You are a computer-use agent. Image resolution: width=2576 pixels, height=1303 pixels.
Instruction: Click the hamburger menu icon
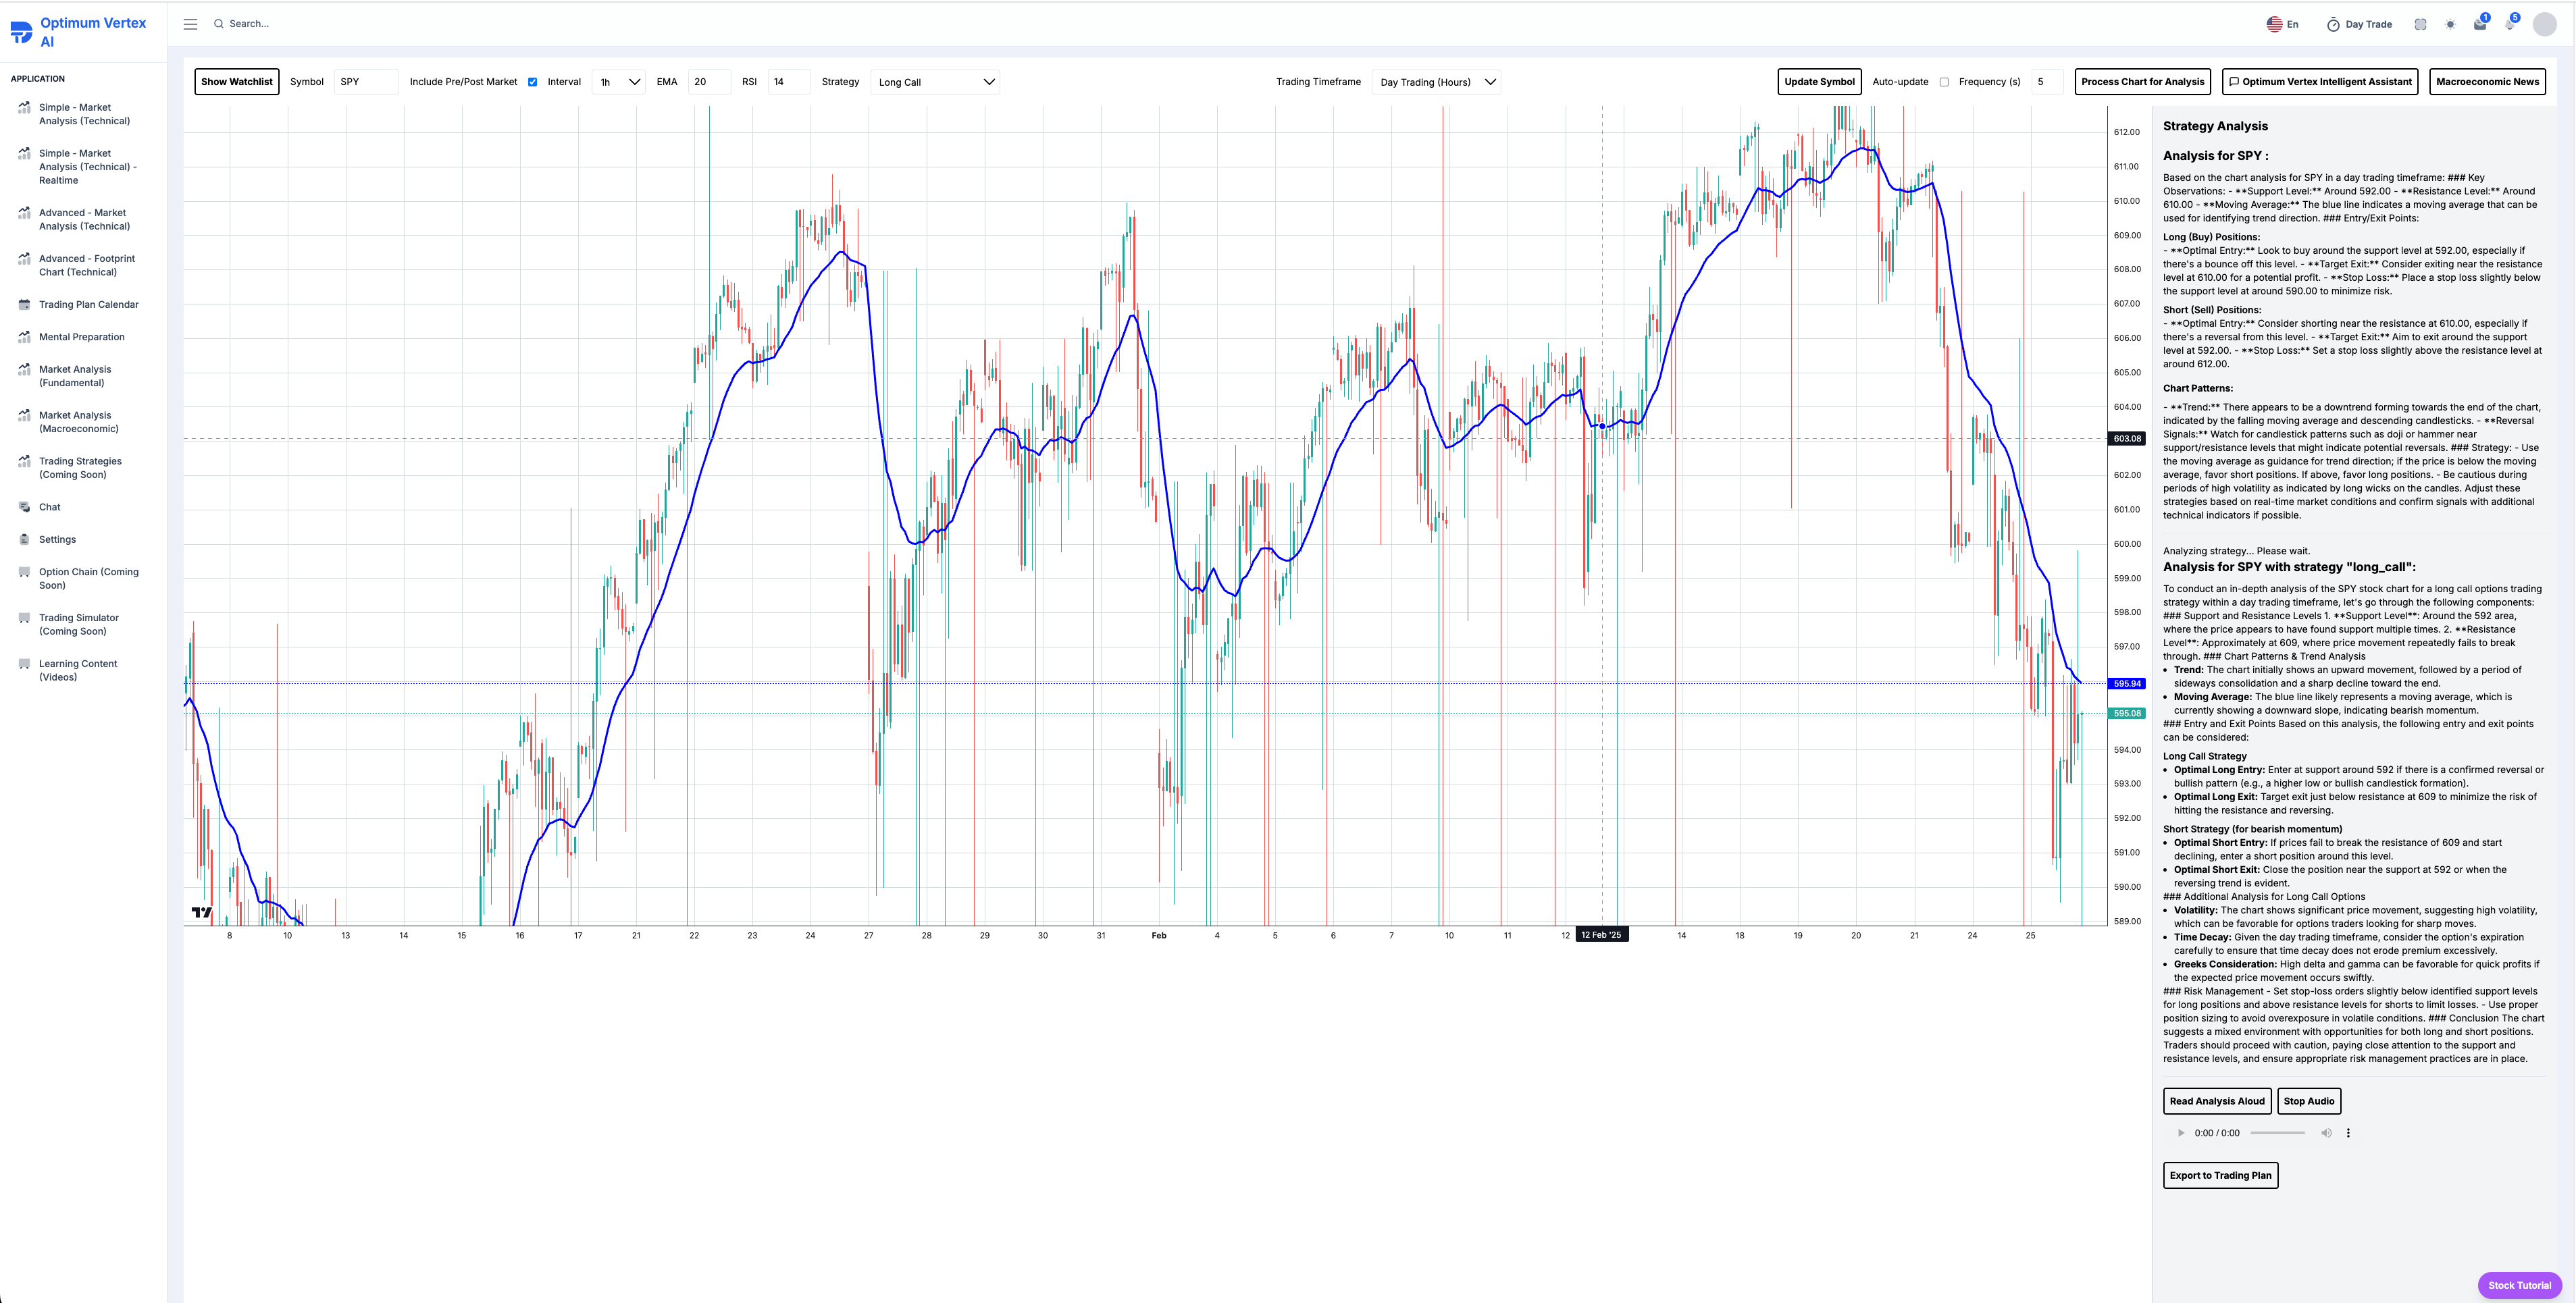click(x=190, y=24)
